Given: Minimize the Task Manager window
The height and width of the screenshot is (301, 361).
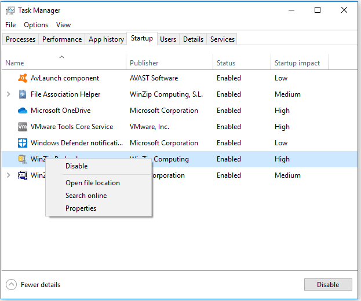Looking at the screenshot, I should pyautogui.click(x=291, y=10).
